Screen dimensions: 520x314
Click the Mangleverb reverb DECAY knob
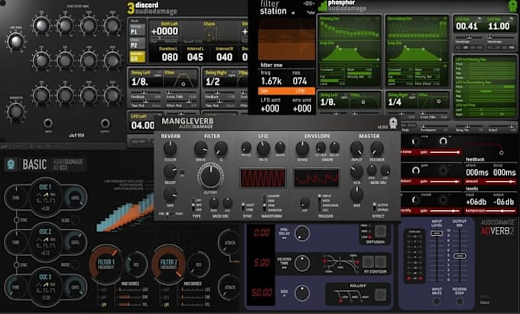click(x=170, y=172)
